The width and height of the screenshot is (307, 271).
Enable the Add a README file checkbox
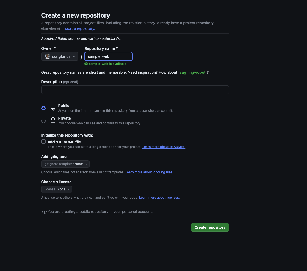pos(43,142)
